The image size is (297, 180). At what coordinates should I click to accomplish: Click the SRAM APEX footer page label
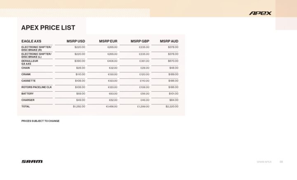pyautogui.click(x=264, y=162)
